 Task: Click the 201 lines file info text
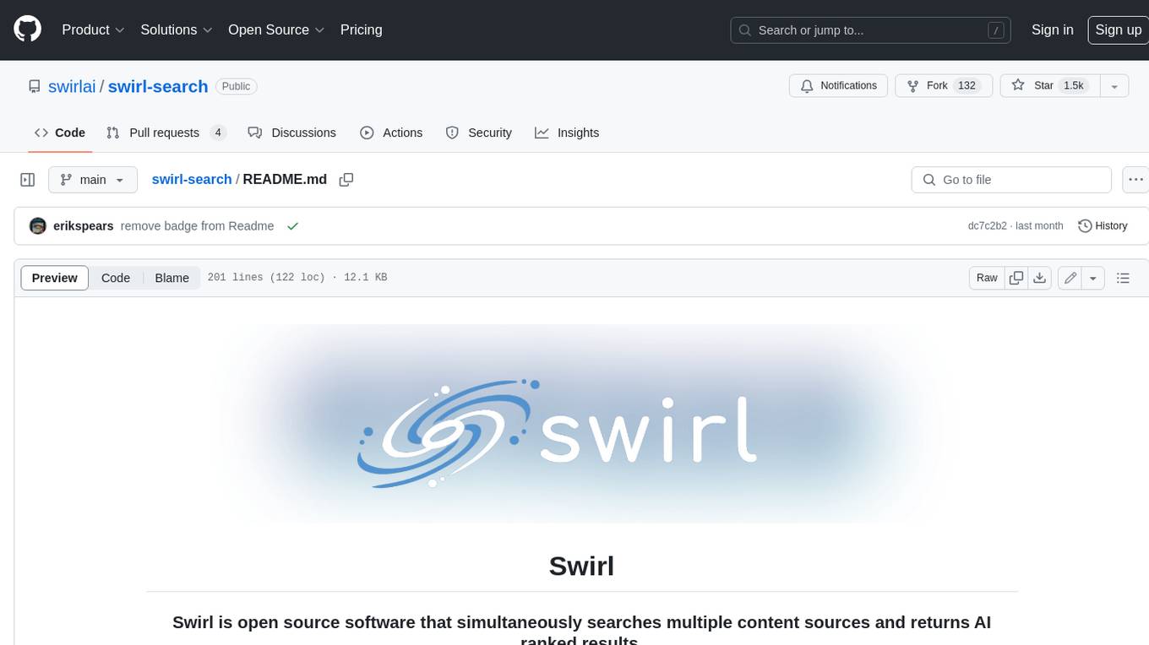(x=297, y=278)
